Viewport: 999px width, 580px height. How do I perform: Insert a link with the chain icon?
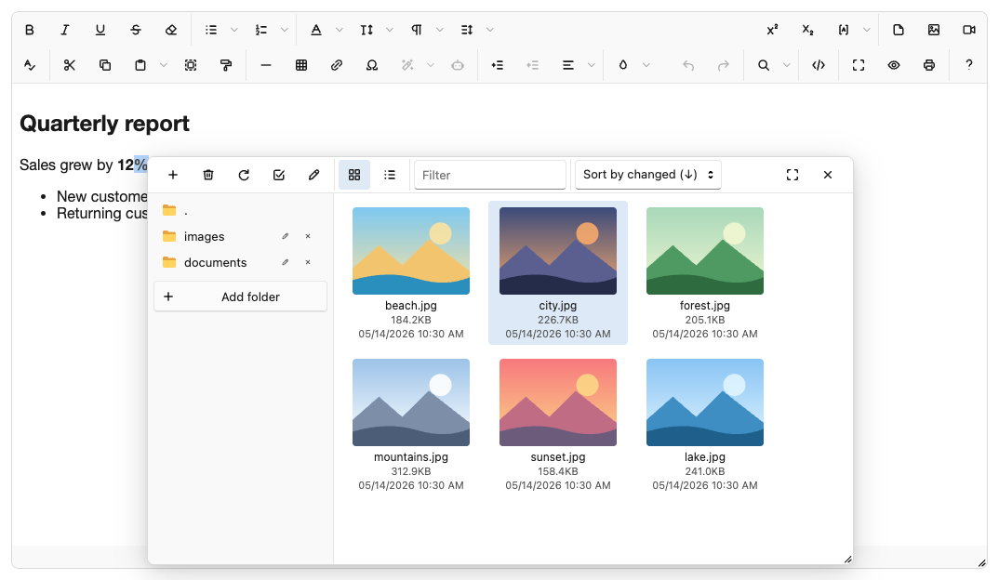[337, 65]
